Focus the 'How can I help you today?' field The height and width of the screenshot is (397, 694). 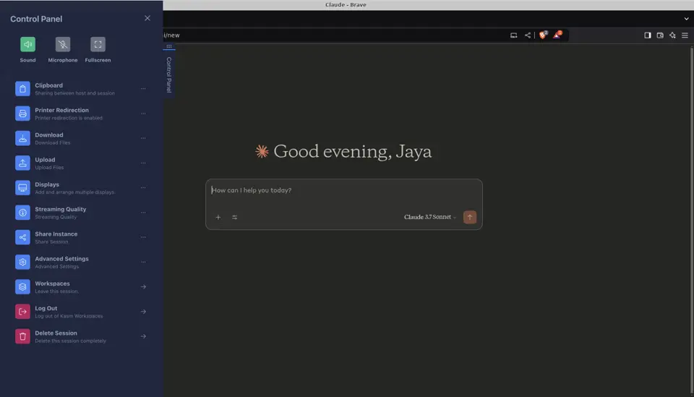(343, 190)
